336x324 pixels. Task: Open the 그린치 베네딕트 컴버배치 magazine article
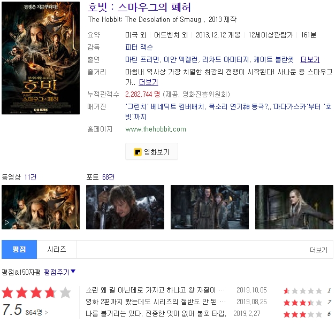tap(228, 112)
